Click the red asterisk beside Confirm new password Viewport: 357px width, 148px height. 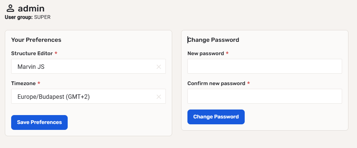tap(248, 83)
